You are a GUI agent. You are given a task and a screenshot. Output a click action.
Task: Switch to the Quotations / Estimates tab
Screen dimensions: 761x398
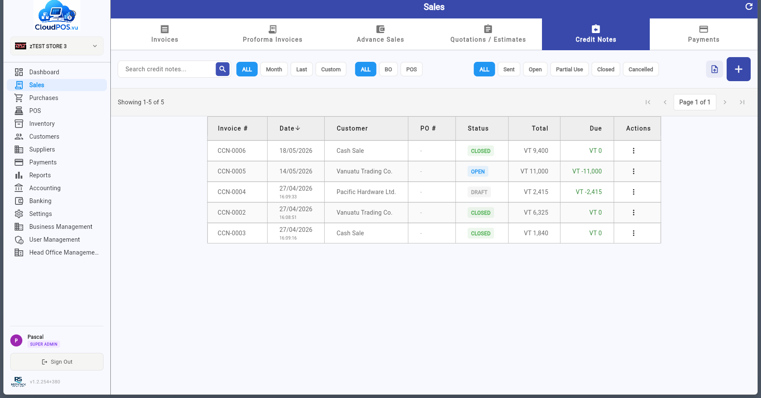pyautogui.click(x=488, y=34)
